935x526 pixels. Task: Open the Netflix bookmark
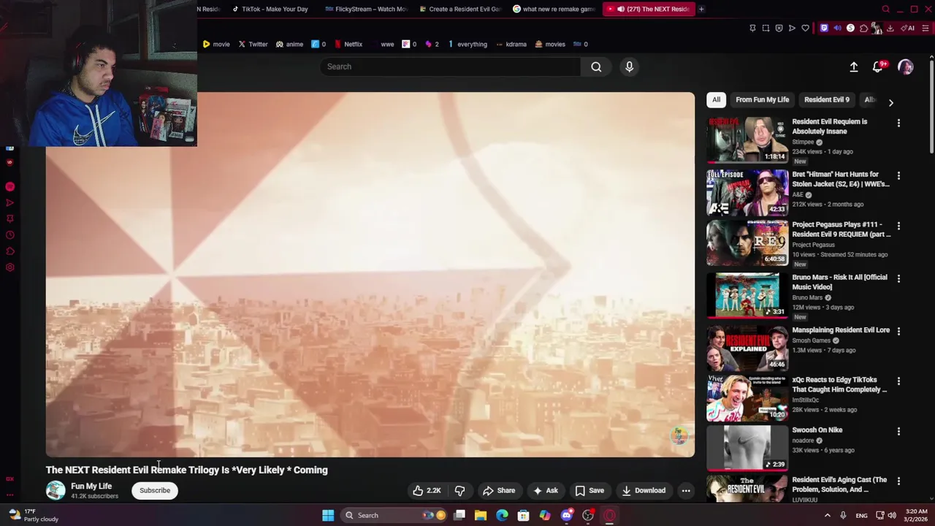[348, 44]
